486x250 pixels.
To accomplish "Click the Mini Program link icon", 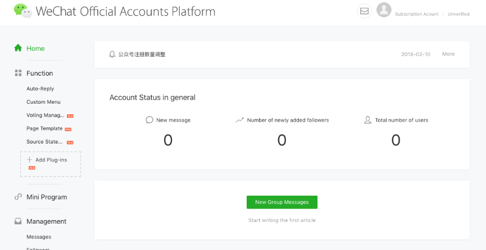I will pos(18,197).
